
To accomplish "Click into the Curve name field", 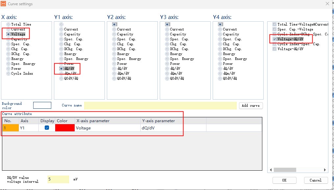I will (160, 105).
